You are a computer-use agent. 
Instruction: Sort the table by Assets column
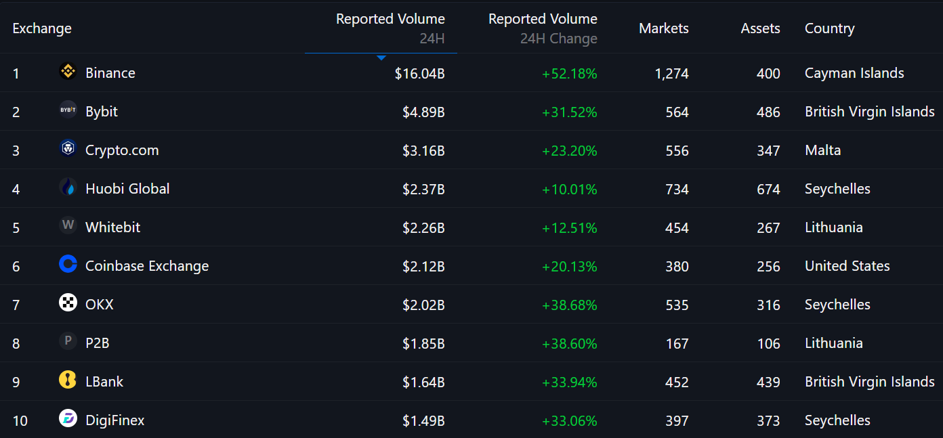point(760,28)
